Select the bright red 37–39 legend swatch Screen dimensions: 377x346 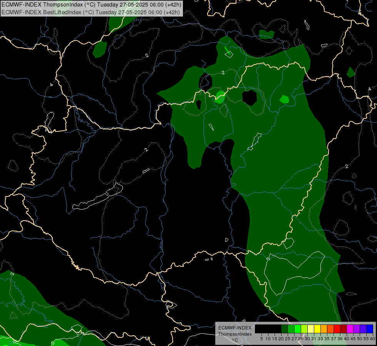click(337, 329)
